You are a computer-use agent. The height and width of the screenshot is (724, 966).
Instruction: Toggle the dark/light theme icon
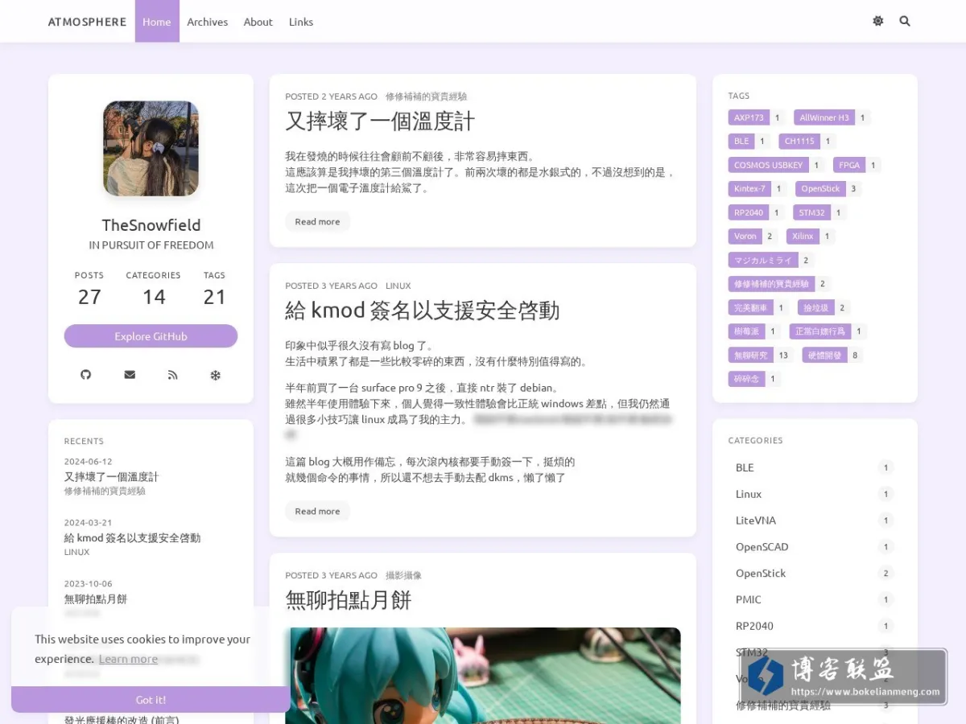(x=877, y=21)
